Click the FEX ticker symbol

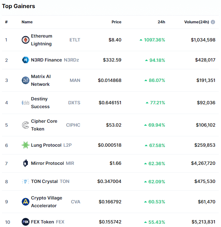point(60,222)
